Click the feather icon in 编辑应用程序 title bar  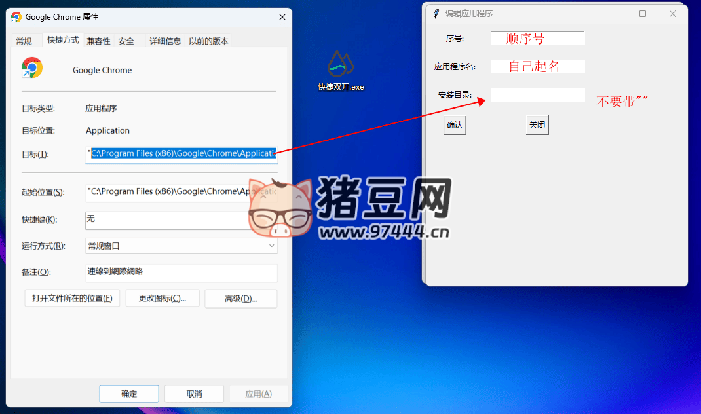[436, 14]
